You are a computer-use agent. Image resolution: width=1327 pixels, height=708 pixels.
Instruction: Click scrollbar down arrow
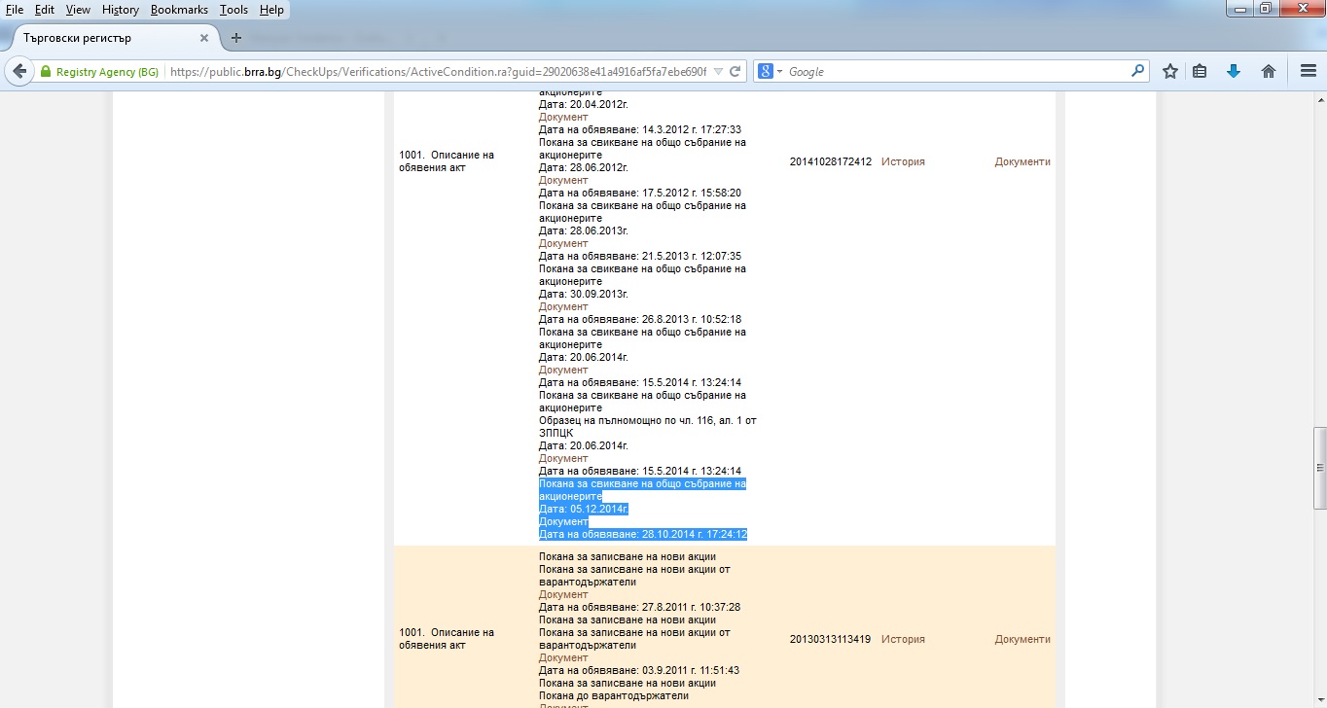pyautogui.click(x=1319, y=701)
